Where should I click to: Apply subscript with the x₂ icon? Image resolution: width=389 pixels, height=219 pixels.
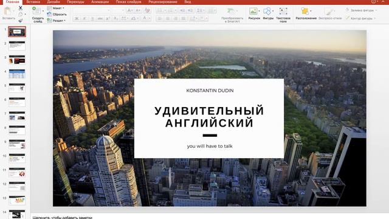click(x=115, y=18)
